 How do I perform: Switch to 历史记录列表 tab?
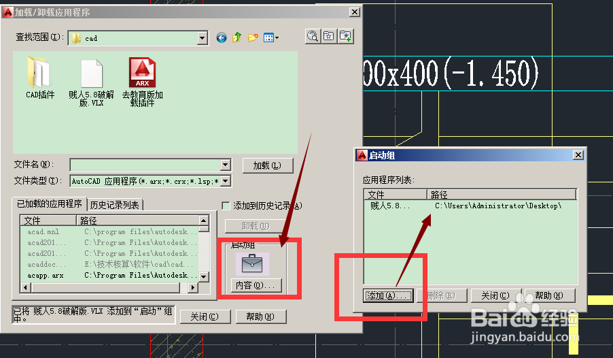[115, 205]
